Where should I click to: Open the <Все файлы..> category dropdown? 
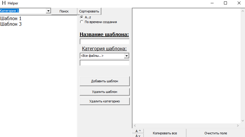click(x=126, y=56)
